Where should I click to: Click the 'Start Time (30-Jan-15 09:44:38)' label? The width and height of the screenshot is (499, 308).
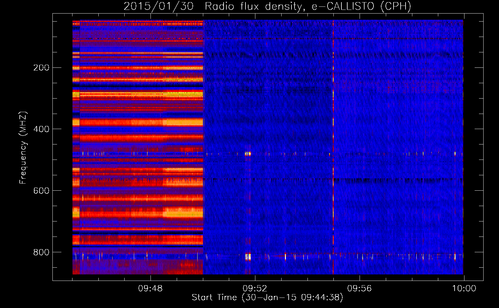[267, 298]
